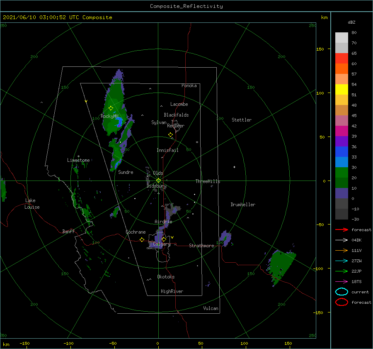Screen dimensions: 373x349
Task: Click the Innisfail label
Action: pos(167,150)
